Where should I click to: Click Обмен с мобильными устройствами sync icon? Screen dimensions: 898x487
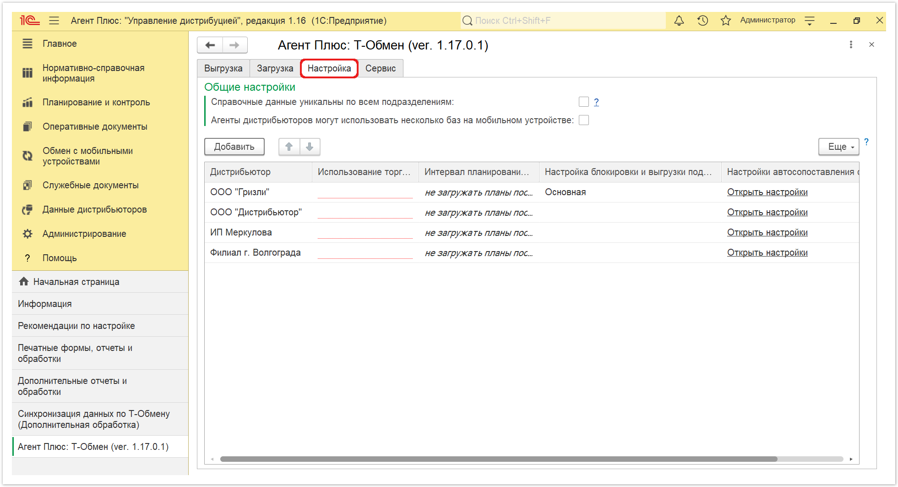tap(27, 156)
